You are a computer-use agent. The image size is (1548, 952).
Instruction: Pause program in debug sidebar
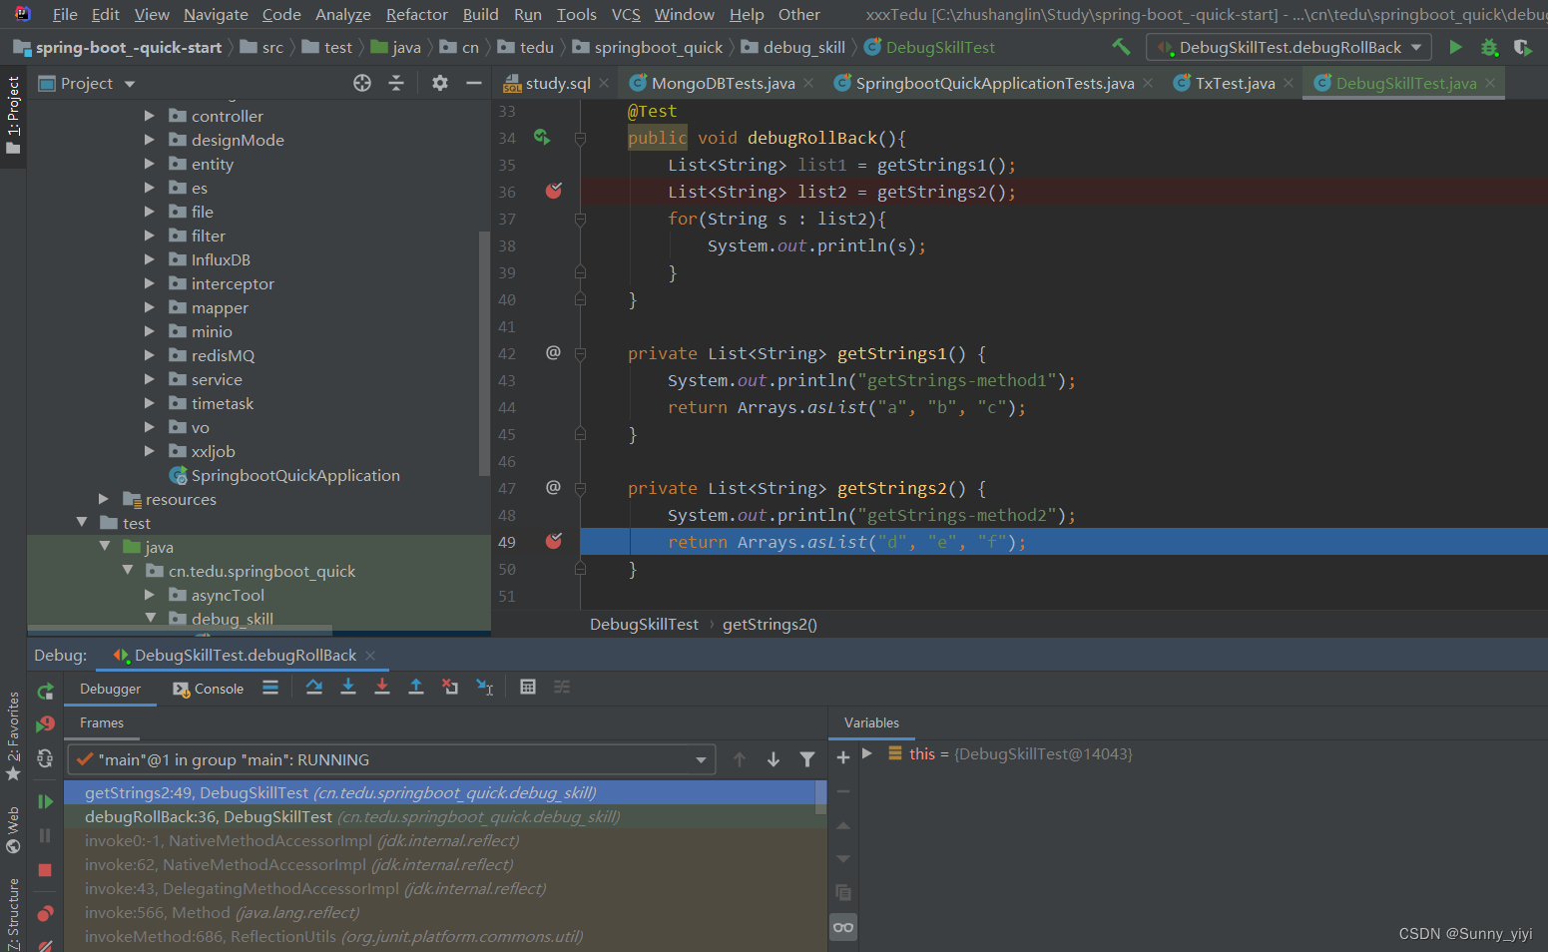pyautogui.click(x=45, y=835)
